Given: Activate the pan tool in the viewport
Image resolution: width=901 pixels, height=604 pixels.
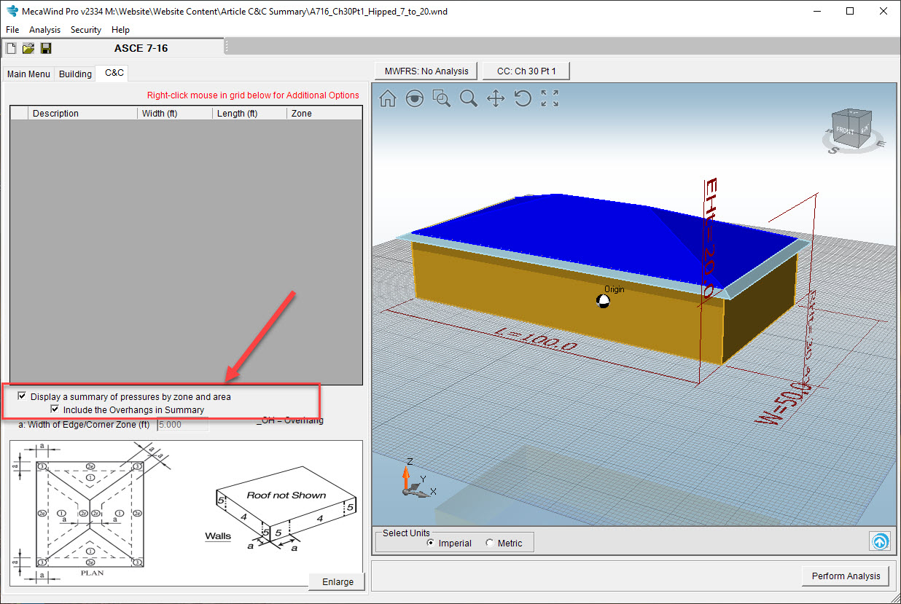Looking at the screenshot, I should 496,98.
